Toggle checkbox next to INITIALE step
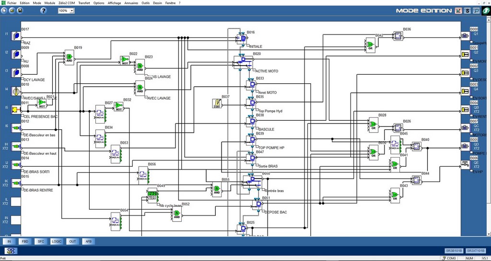 [x=248, y=46]
